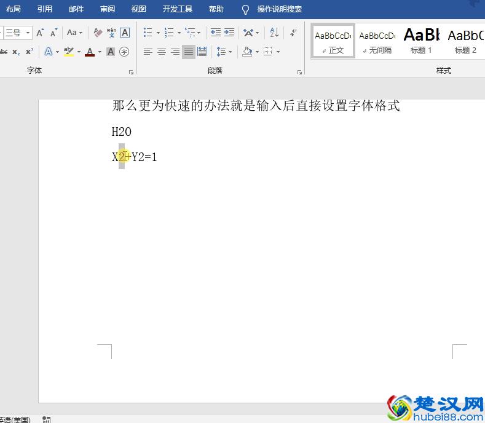Click the sort (A-Z) button
This screenshot has height=423, width=485.
274,33
